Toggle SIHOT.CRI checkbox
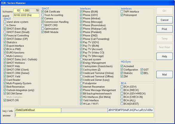The width and height of the screenshot is (175, 124). click(5, 100)
